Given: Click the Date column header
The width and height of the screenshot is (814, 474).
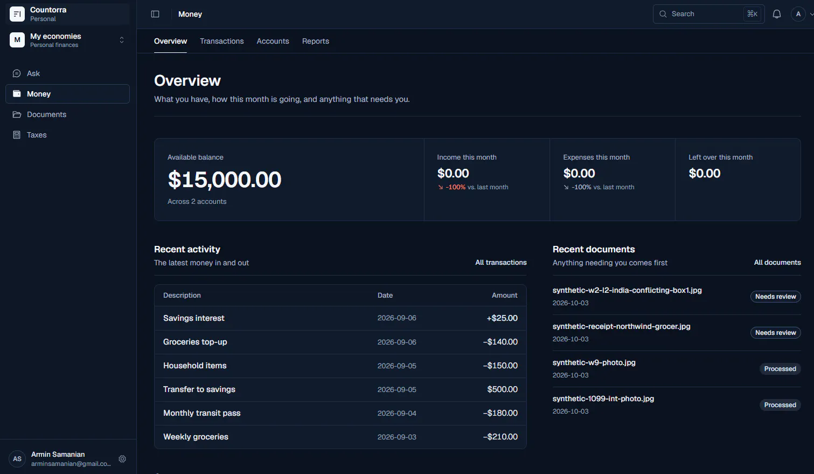Looking at the screenshot, I should [x=385, y=296].
